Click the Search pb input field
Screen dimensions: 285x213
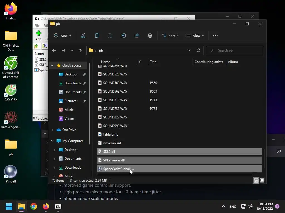(x=235, y=50)
